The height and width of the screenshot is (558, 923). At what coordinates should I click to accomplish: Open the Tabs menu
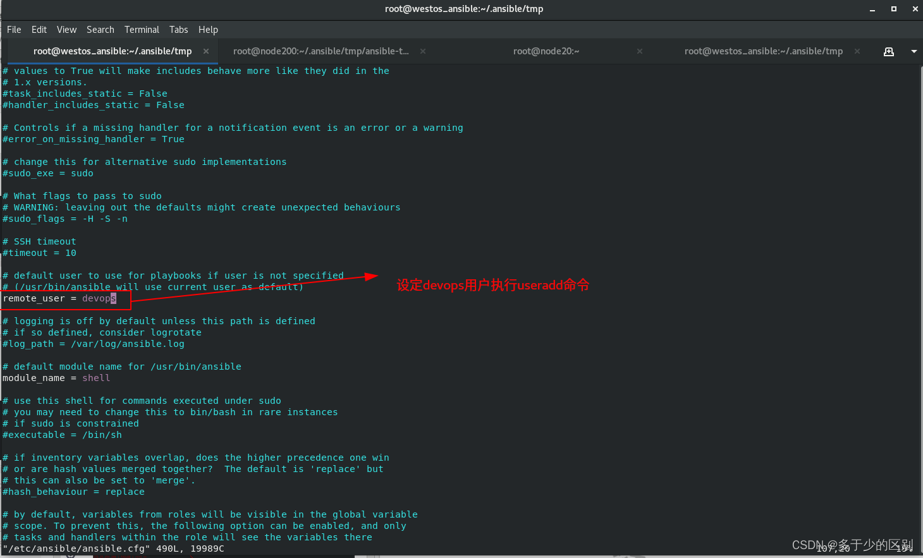tap(178, 30)
